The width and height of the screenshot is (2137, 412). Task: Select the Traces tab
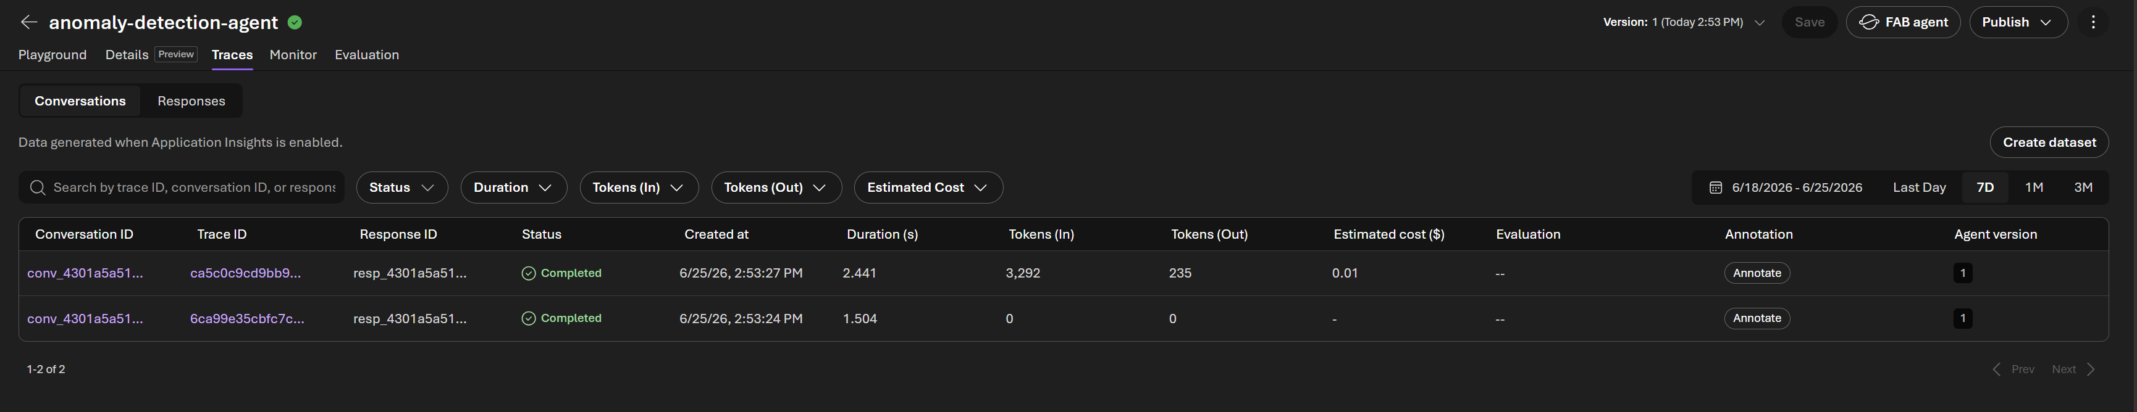(x=232, y=55)
